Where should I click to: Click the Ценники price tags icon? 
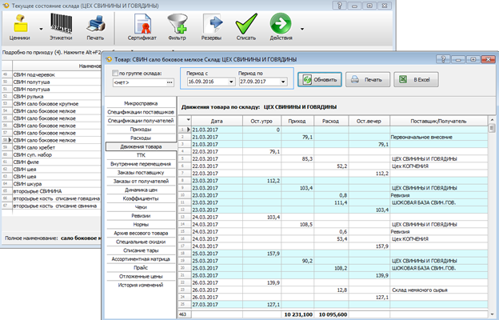tap(22, 24)
